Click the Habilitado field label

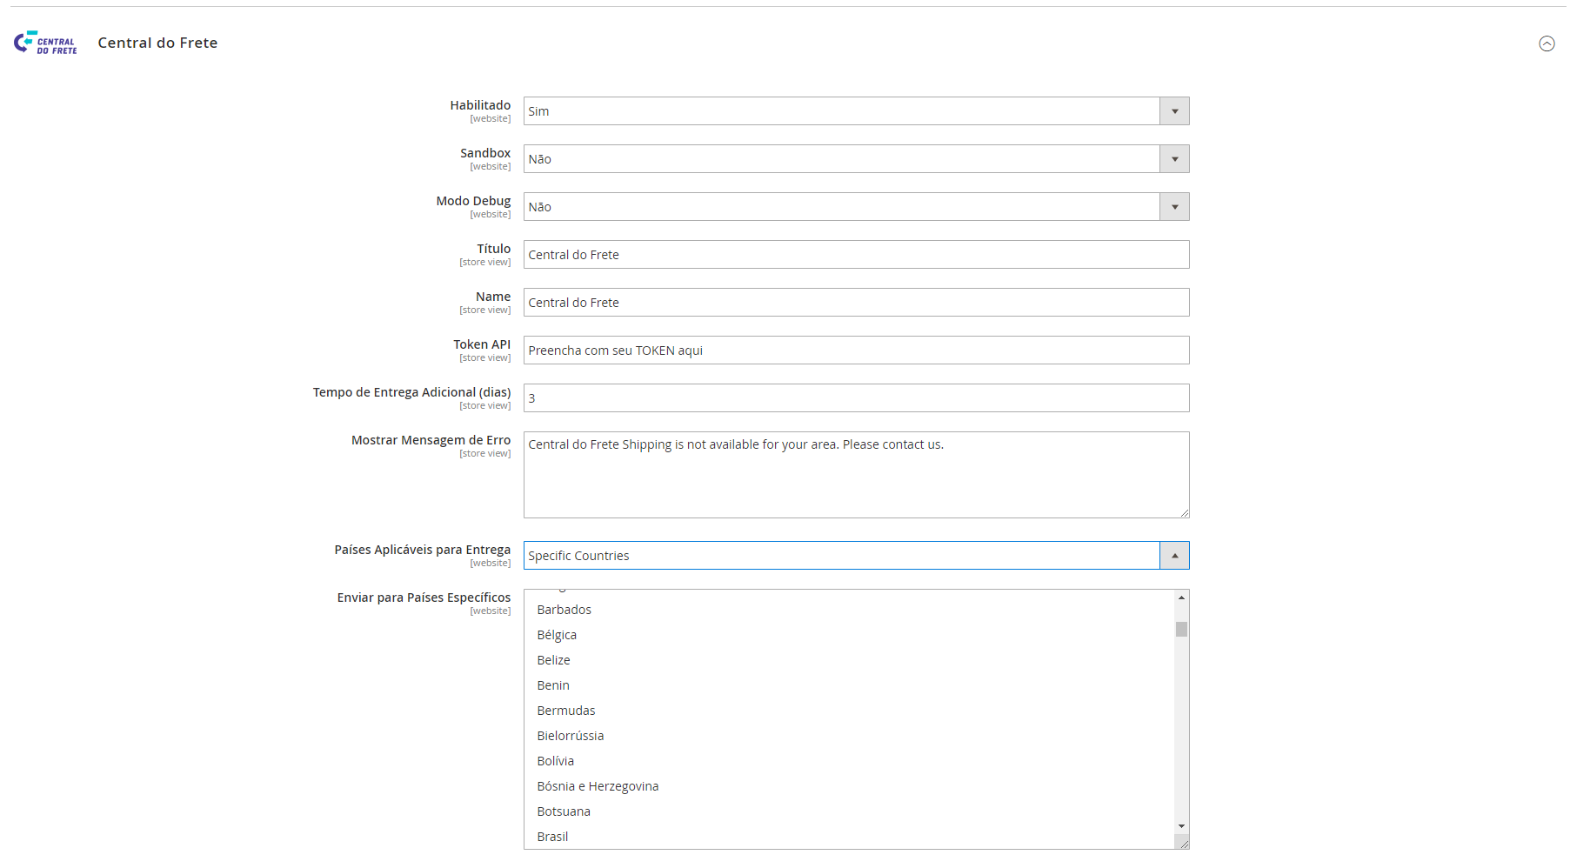[480, 105]
